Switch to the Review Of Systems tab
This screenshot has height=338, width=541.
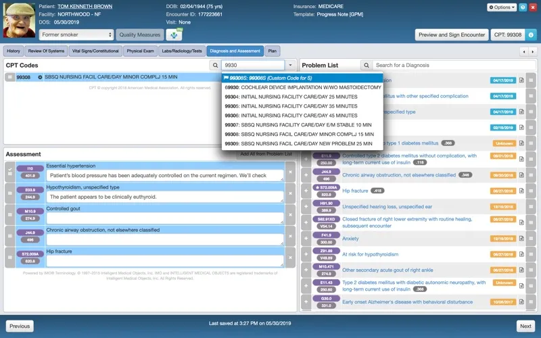[x=46, y=51]
